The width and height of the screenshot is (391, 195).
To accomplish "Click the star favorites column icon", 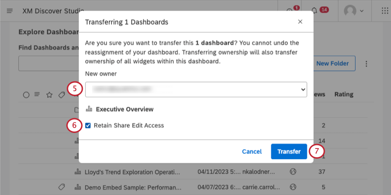I will point(49,95).
